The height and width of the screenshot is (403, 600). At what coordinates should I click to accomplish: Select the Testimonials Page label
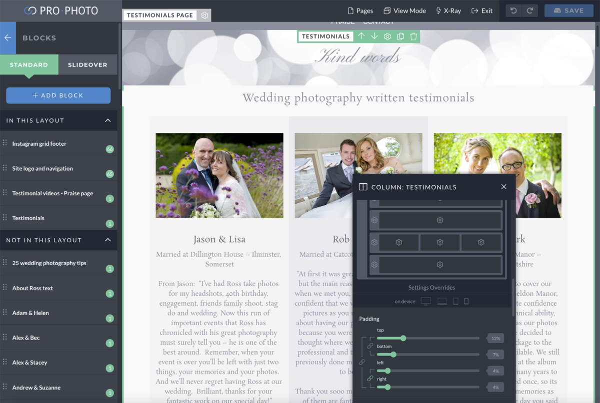[160, 15]
